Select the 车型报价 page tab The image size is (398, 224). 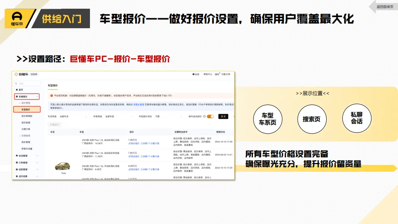pos(53,85)
